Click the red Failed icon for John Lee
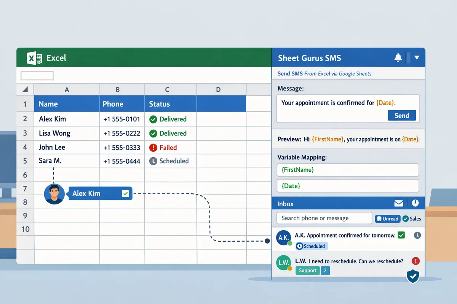This screenshot has height=304, width=457. (153, 147)
